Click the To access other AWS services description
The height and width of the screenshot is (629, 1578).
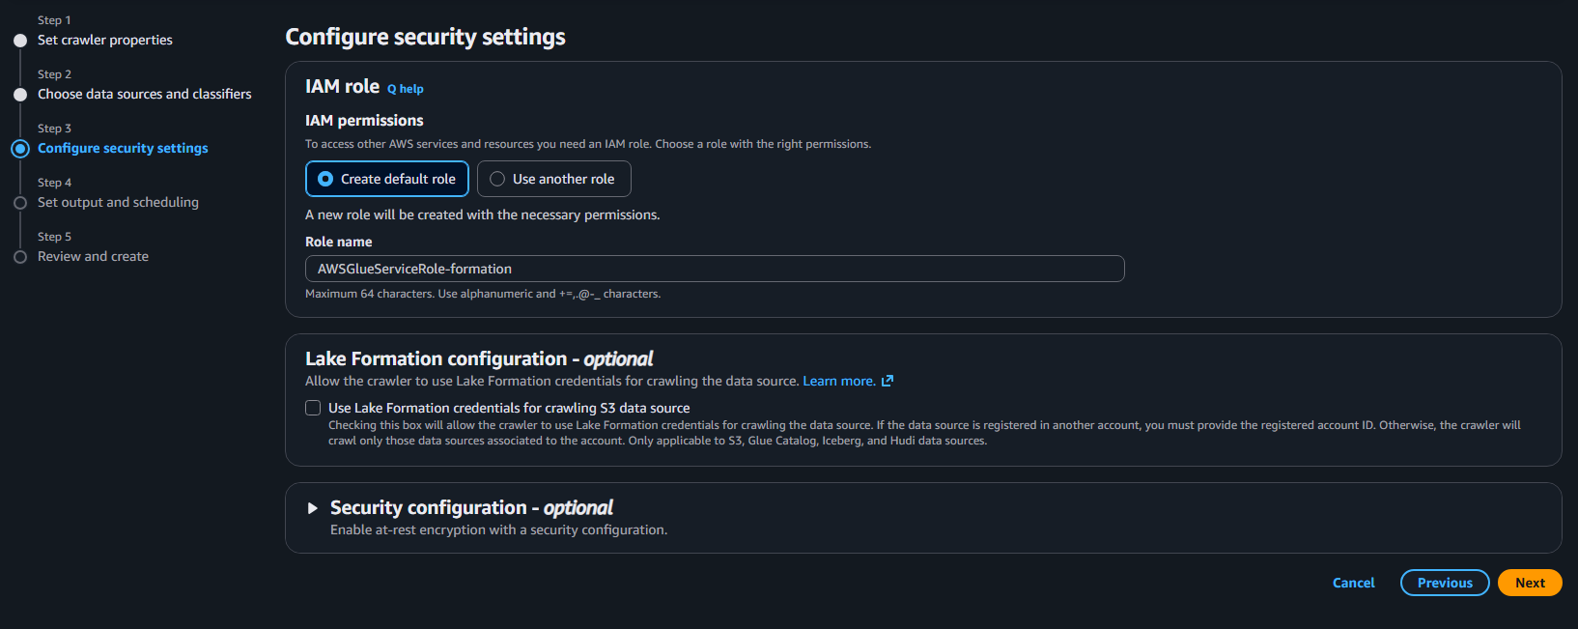pos(588,144)
